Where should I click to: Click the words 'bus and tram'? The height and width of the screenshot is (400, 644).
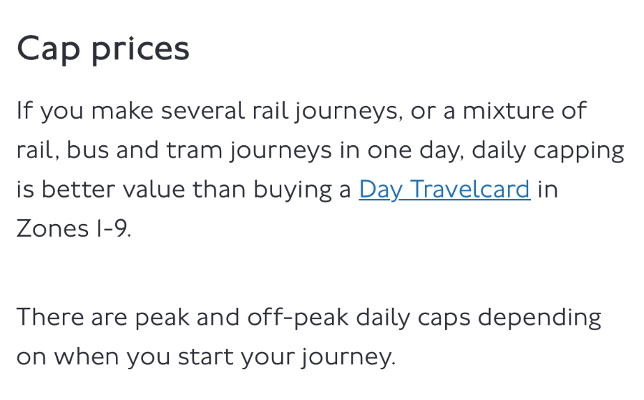click(x=144, y=150)
